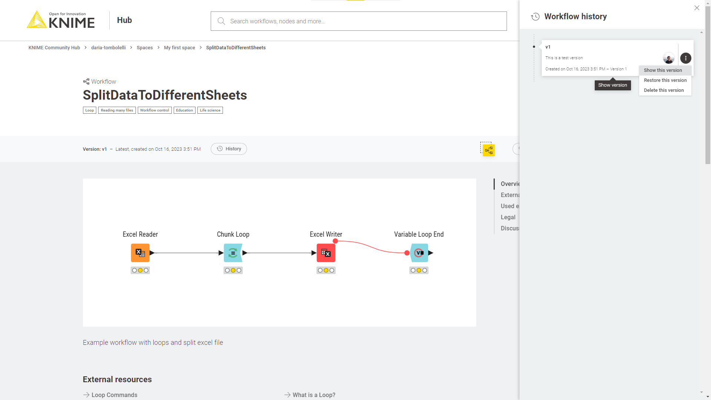Click the SplitDataToDifferentSheets title heading

(x=165, y=95)
